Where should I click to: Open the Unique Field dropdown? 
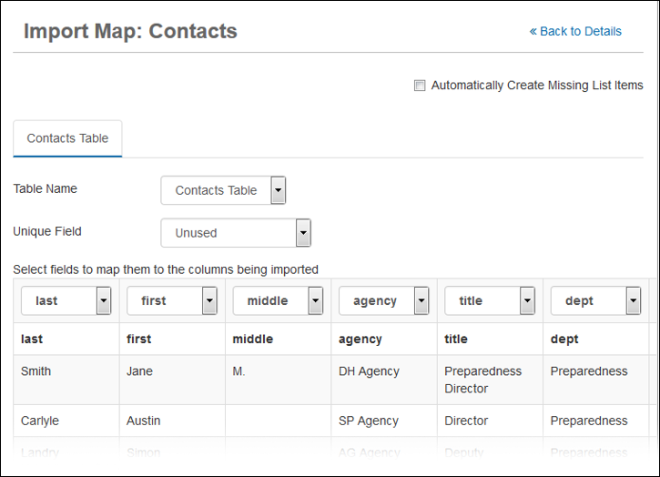click(236, 233)
